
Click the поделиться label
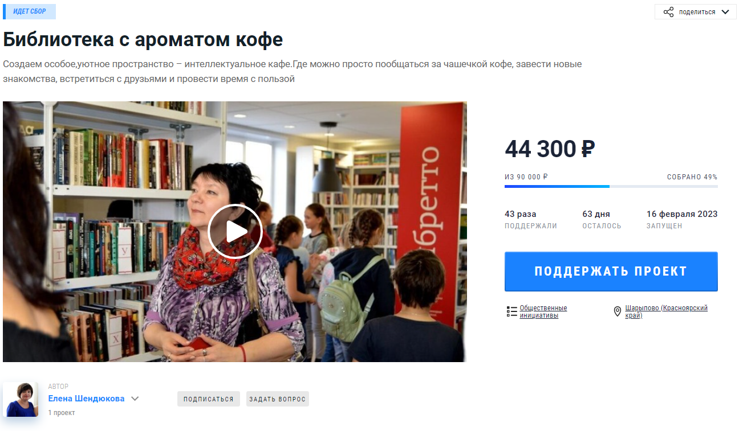point(697,12)
